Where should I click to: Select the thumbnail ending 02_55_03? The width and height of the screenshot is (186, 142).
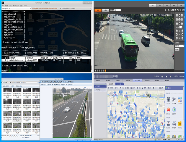tap(7, 92)
